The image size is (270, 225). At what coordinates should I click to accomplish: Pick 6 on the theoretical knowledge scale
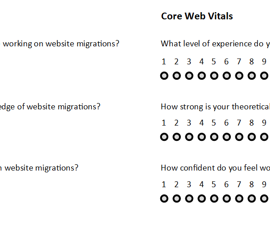click(x=227, y=137)
